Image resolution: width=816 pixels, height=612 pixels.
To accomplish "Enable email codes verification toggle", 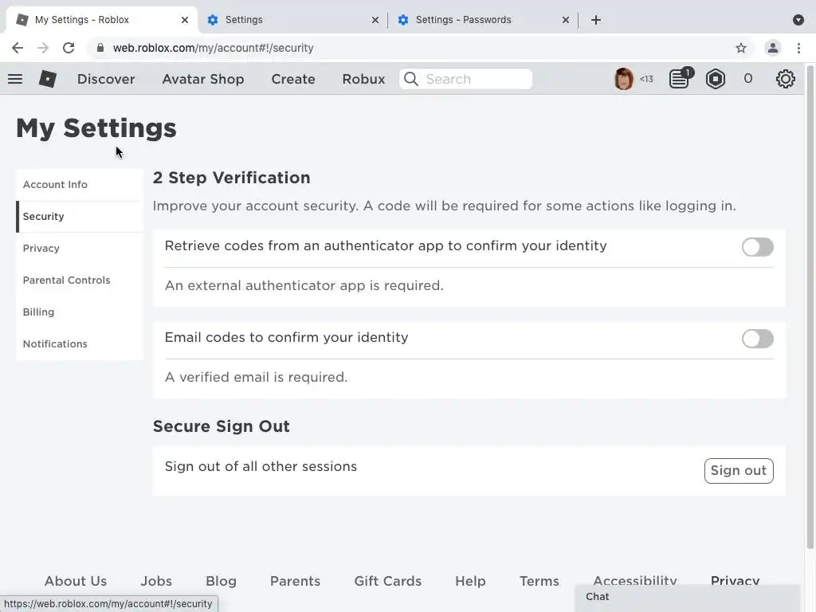I will tap(757, 339).
